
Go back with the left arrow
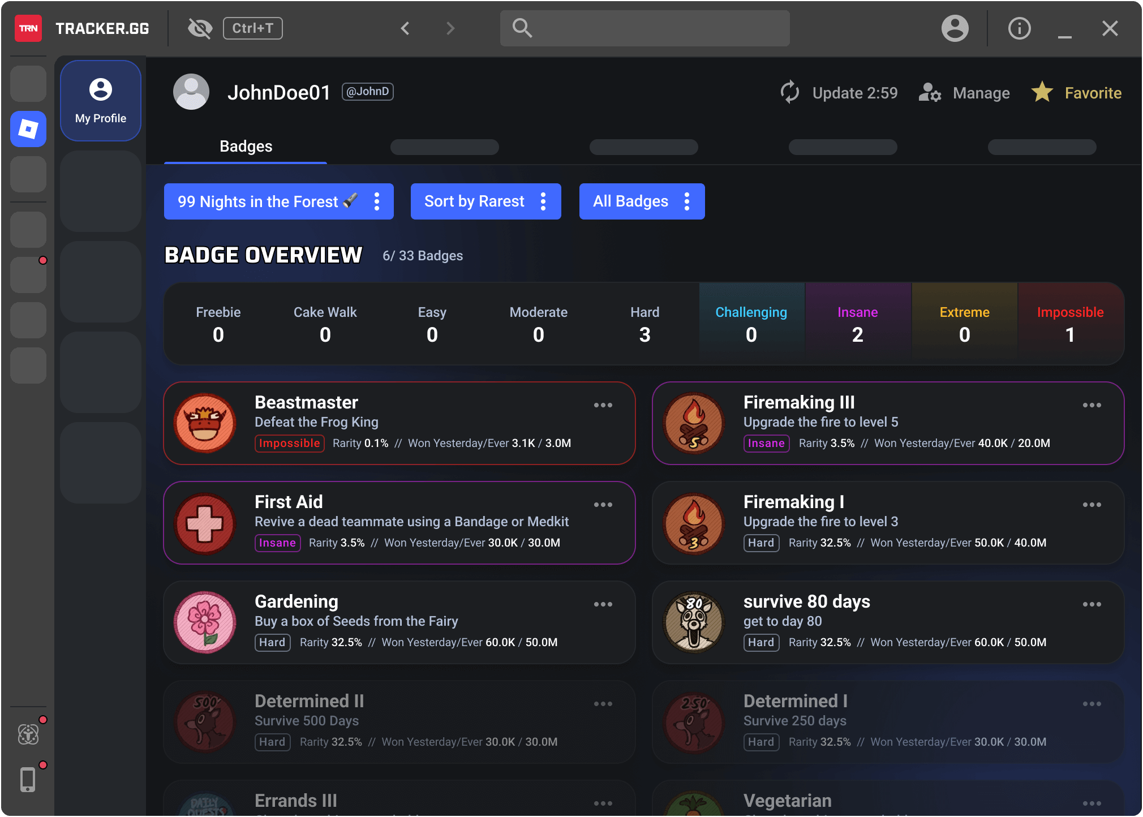click(405, 28)
